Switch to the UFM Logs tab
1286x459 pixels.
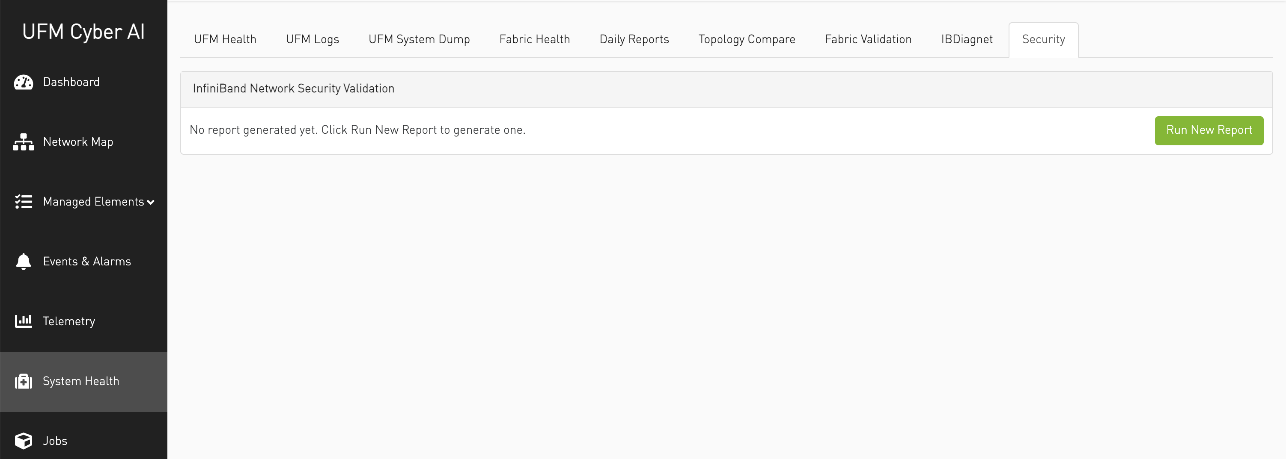313,39
